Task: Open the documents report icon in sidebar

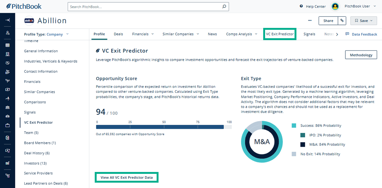Action: click(7, 138)
